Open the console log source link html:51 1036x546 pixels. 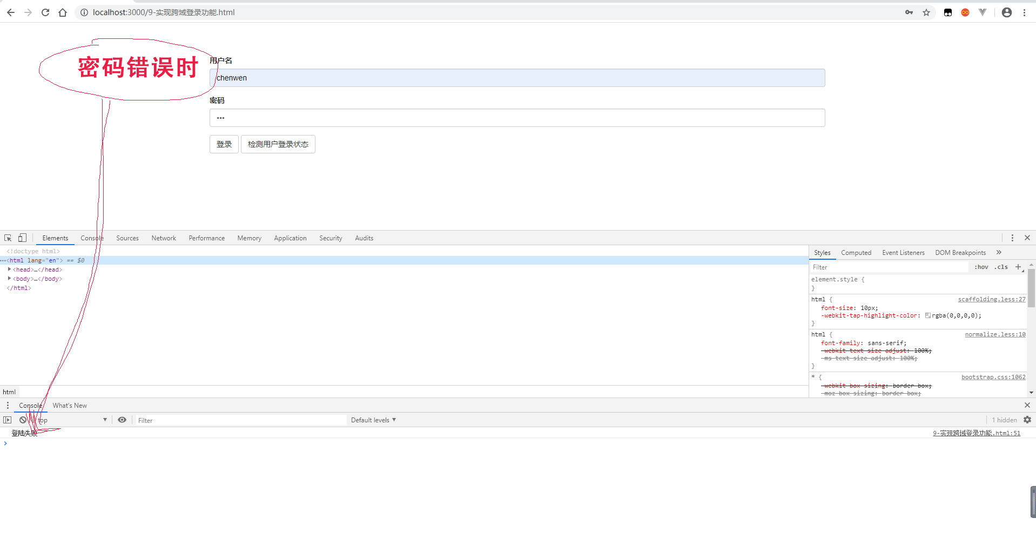977,433
